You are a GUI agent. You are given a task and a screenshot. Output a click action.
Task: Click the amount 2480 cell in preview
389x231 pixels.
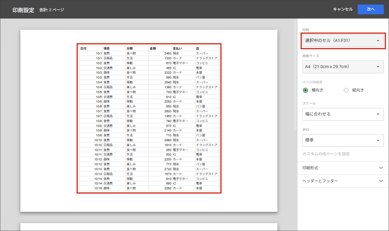[x=160, y=53]
